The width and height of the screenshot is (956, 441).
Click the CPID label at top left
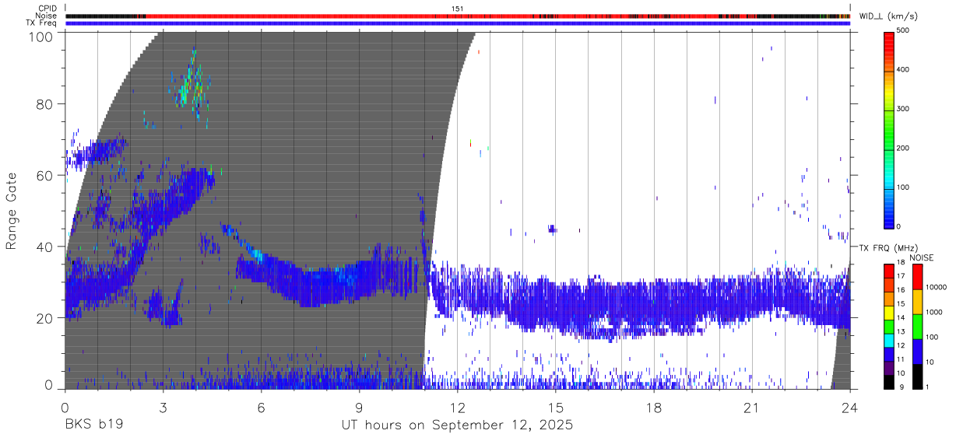click(x=47, y=9)
